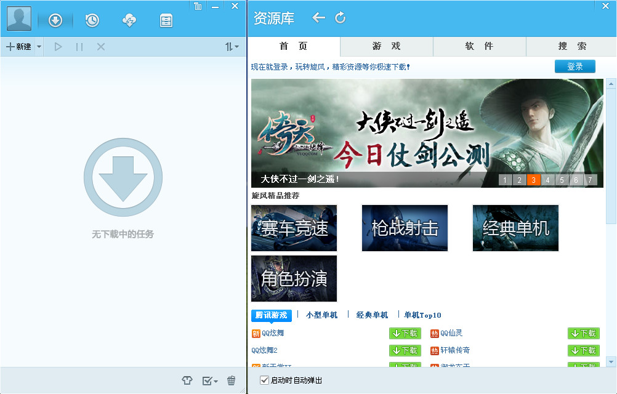Select the 小型单机 sub-tab
This screenshot has height=394, width=617.
321,315
